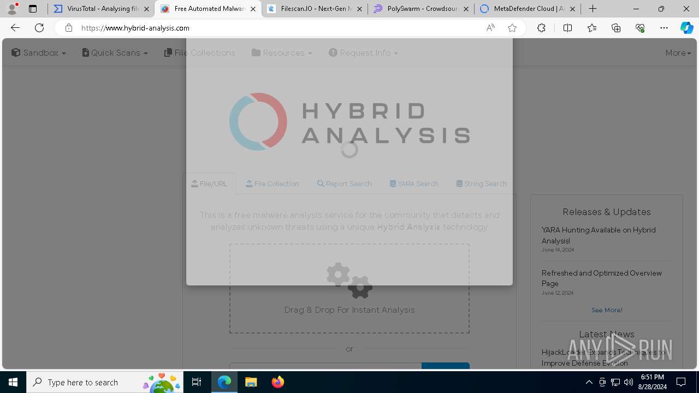The height and width of the screenshot is (393, 699).
Task: Open the Request Info dropdown
Action: tap(363, 53)
